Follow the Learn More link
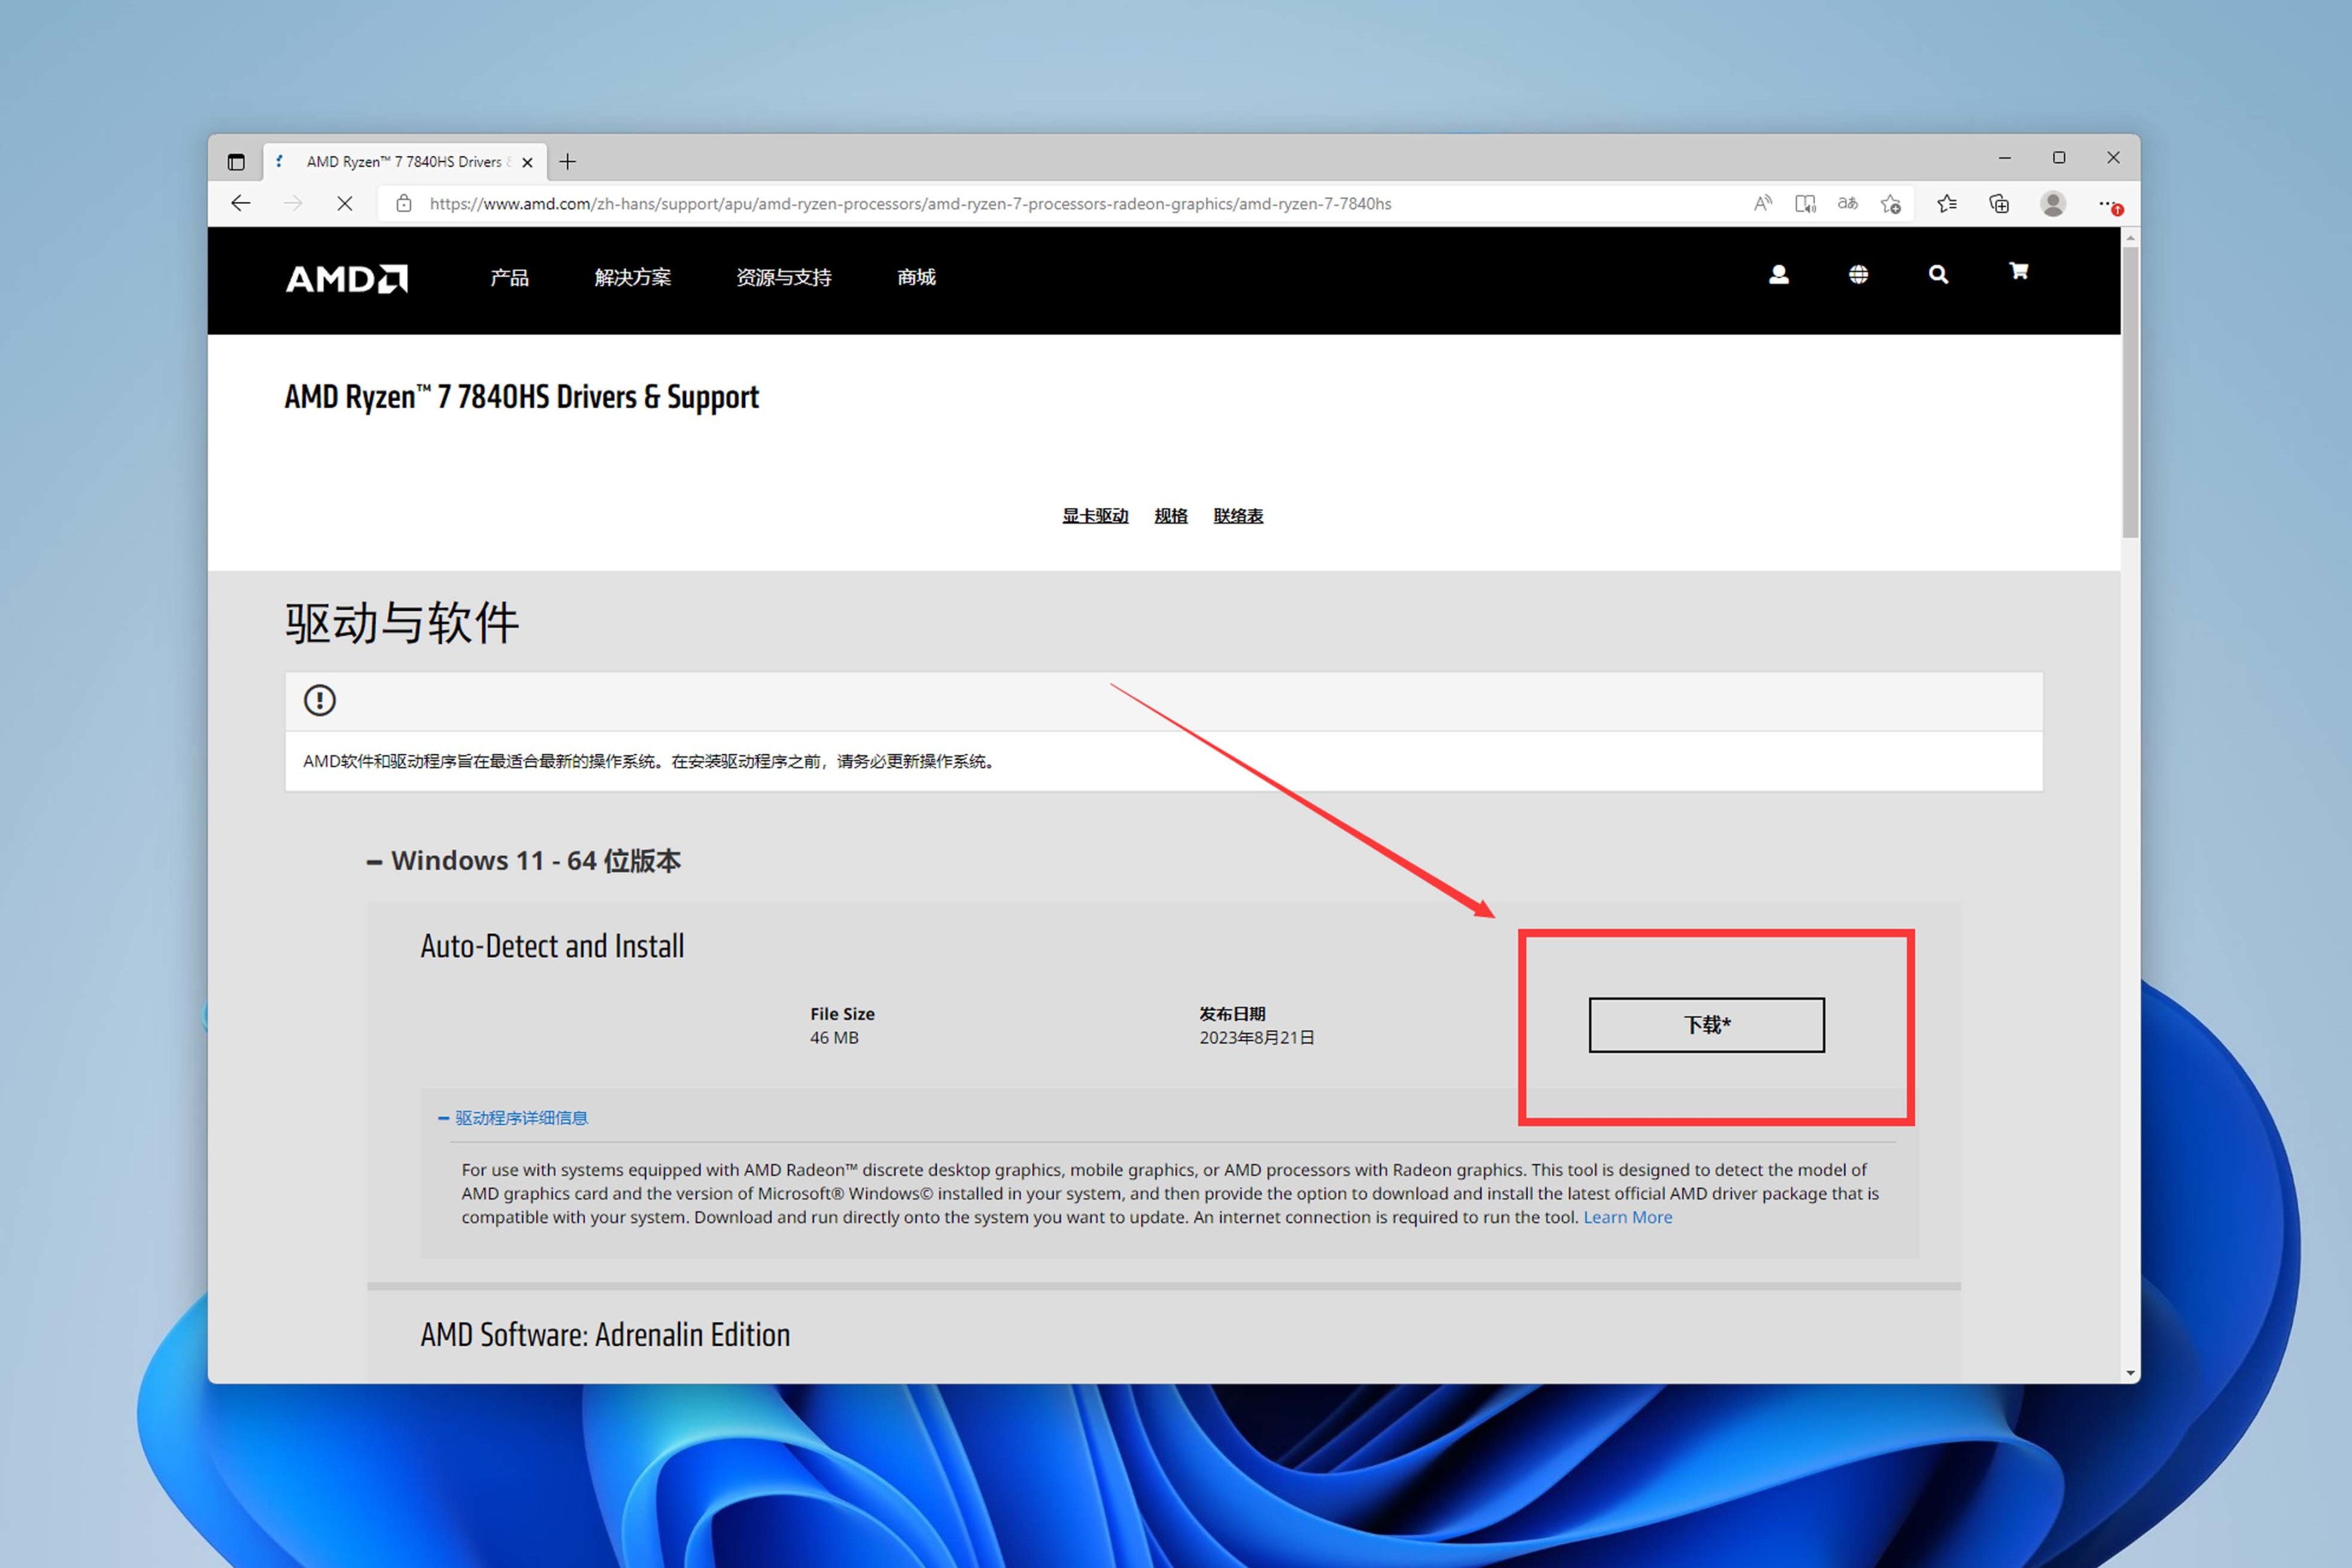This screenshot has height=1568, width=2352. [1627, 1217]
